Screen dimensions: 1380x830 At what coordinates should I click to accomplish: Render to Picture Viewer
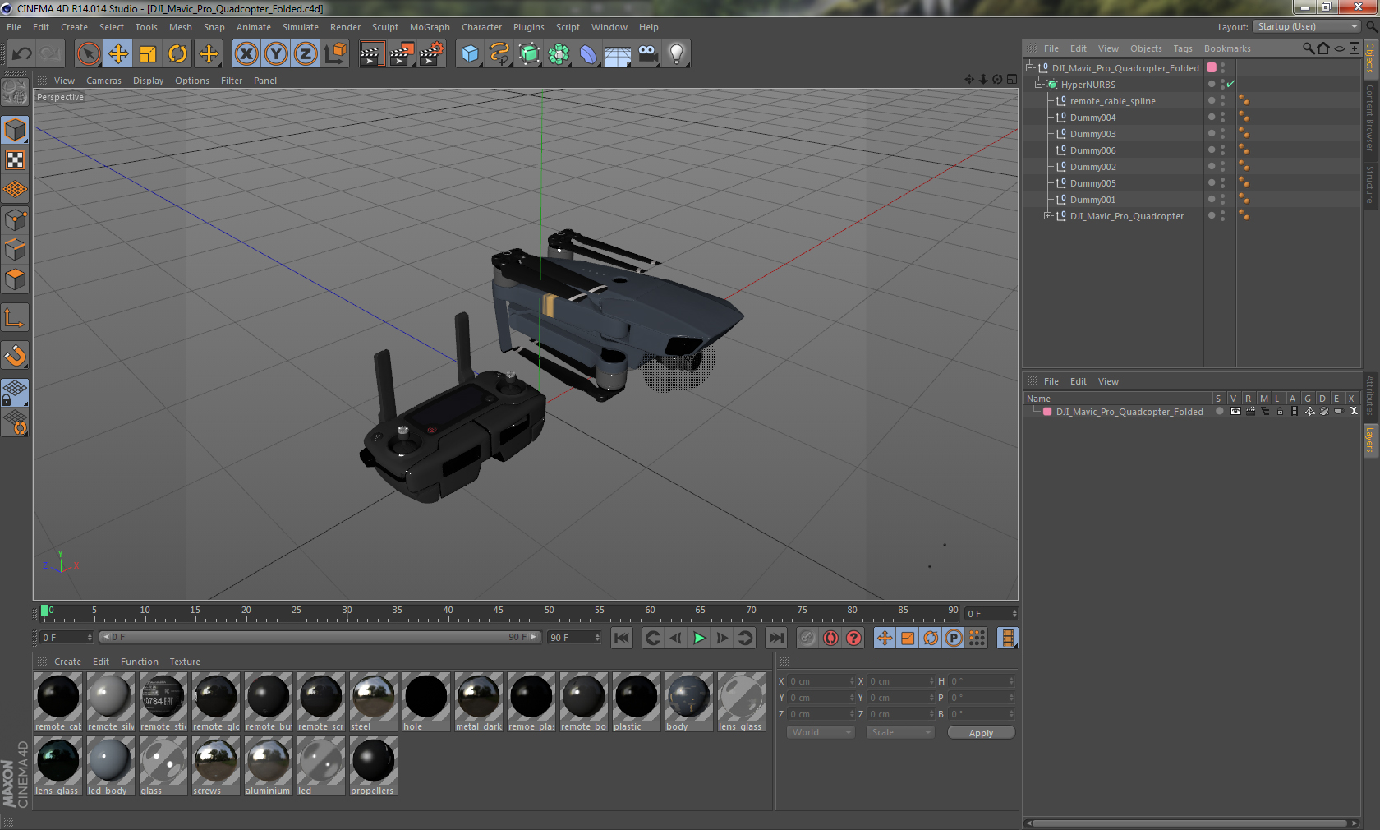(x=402, y=54)
